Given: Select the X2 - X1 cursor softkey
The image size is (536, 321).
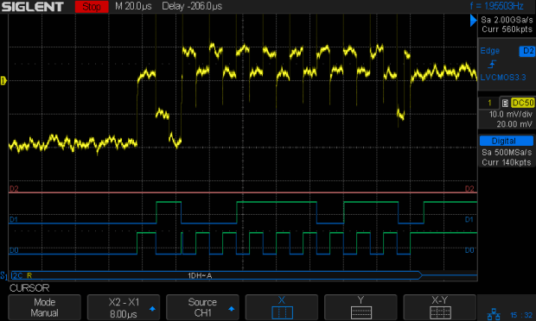Looking at the screenshot, I should point(124,307).
